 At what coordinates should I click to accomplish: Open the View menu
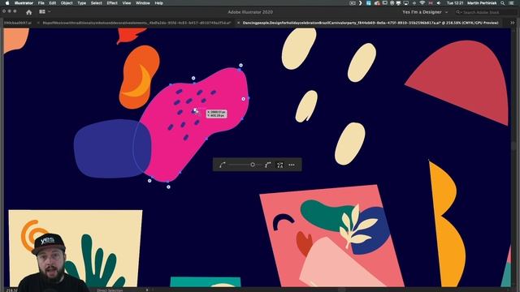point(127,3)
